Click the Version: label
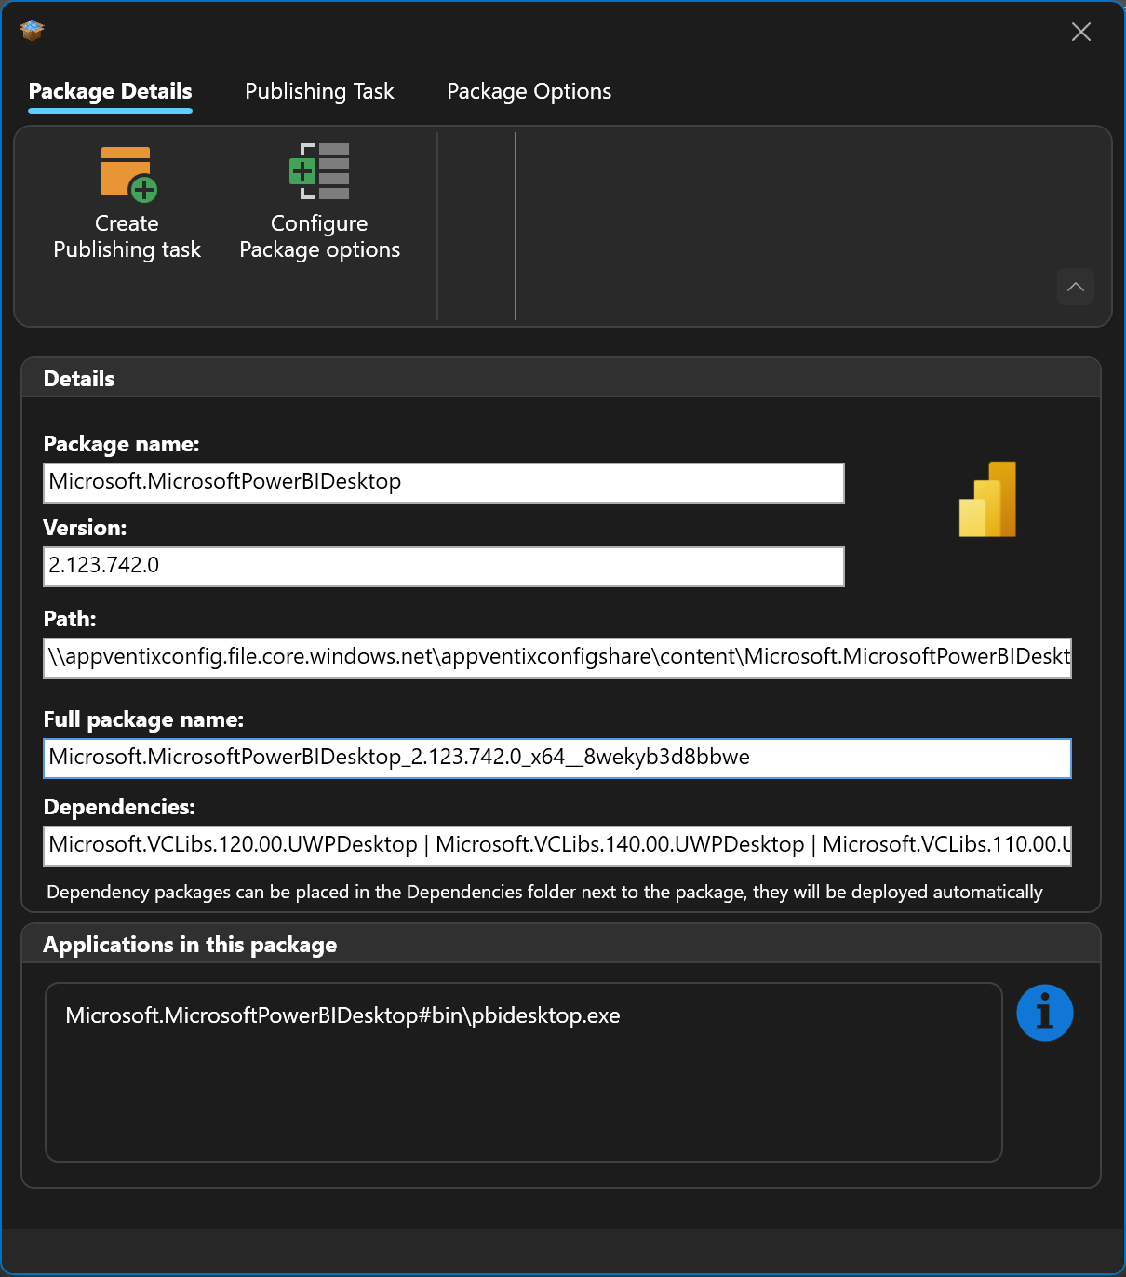The width and height of the screenshot is (1126, 1277). 85,528
